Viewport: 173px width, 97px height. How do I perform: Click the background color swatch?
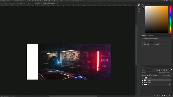point(144,8)
